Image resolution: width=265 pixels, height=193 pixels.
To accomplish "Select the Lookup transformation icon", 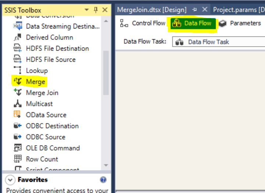I will 18,70.
